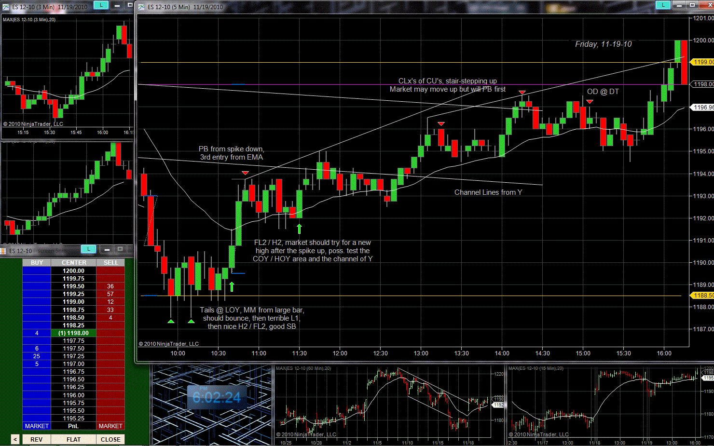Click the L link button on 5 Min chart

pos(663,5)
